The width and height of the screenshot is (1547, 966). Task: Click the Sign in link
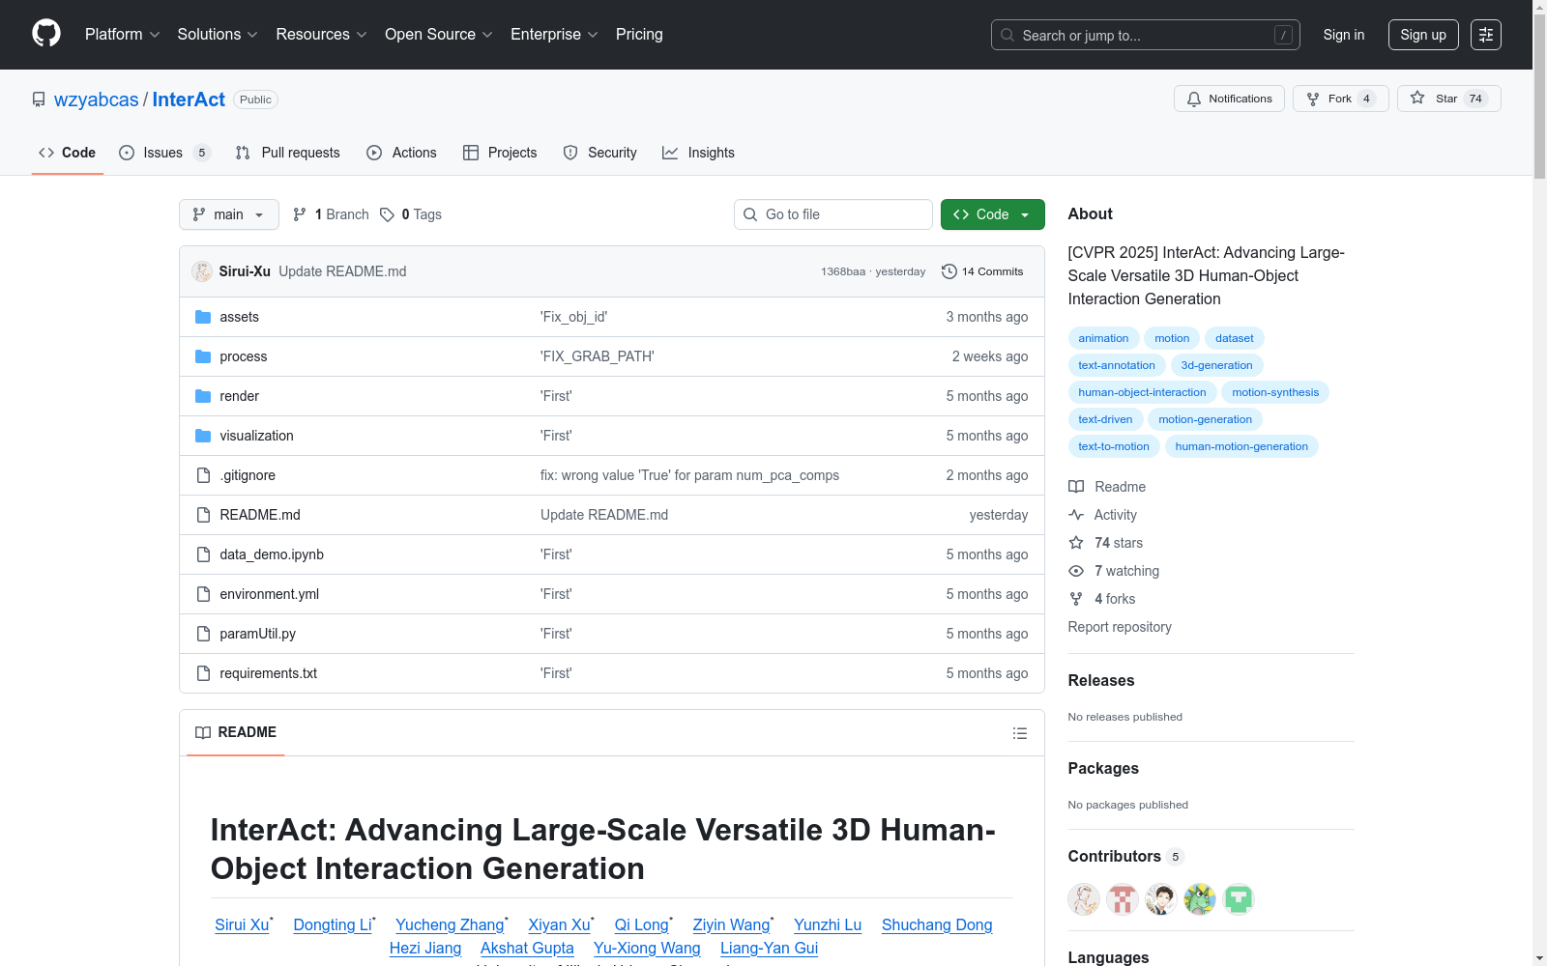tap(1344, 35)
